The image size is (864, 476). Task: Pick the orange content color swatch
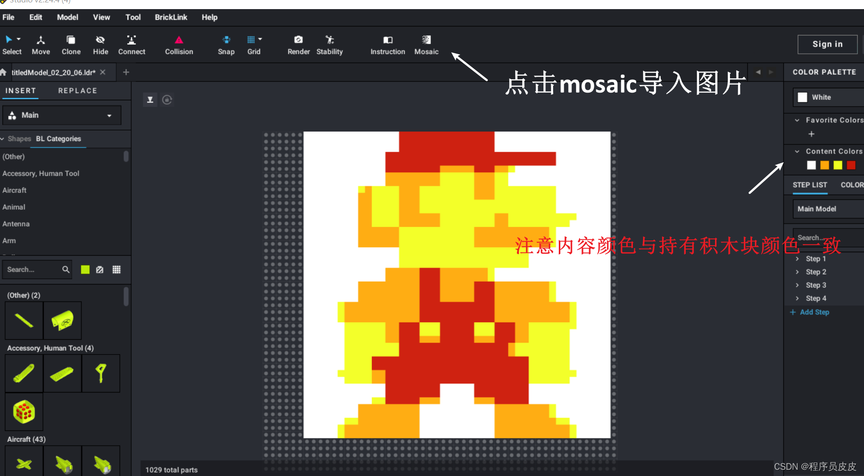(825, 165)
